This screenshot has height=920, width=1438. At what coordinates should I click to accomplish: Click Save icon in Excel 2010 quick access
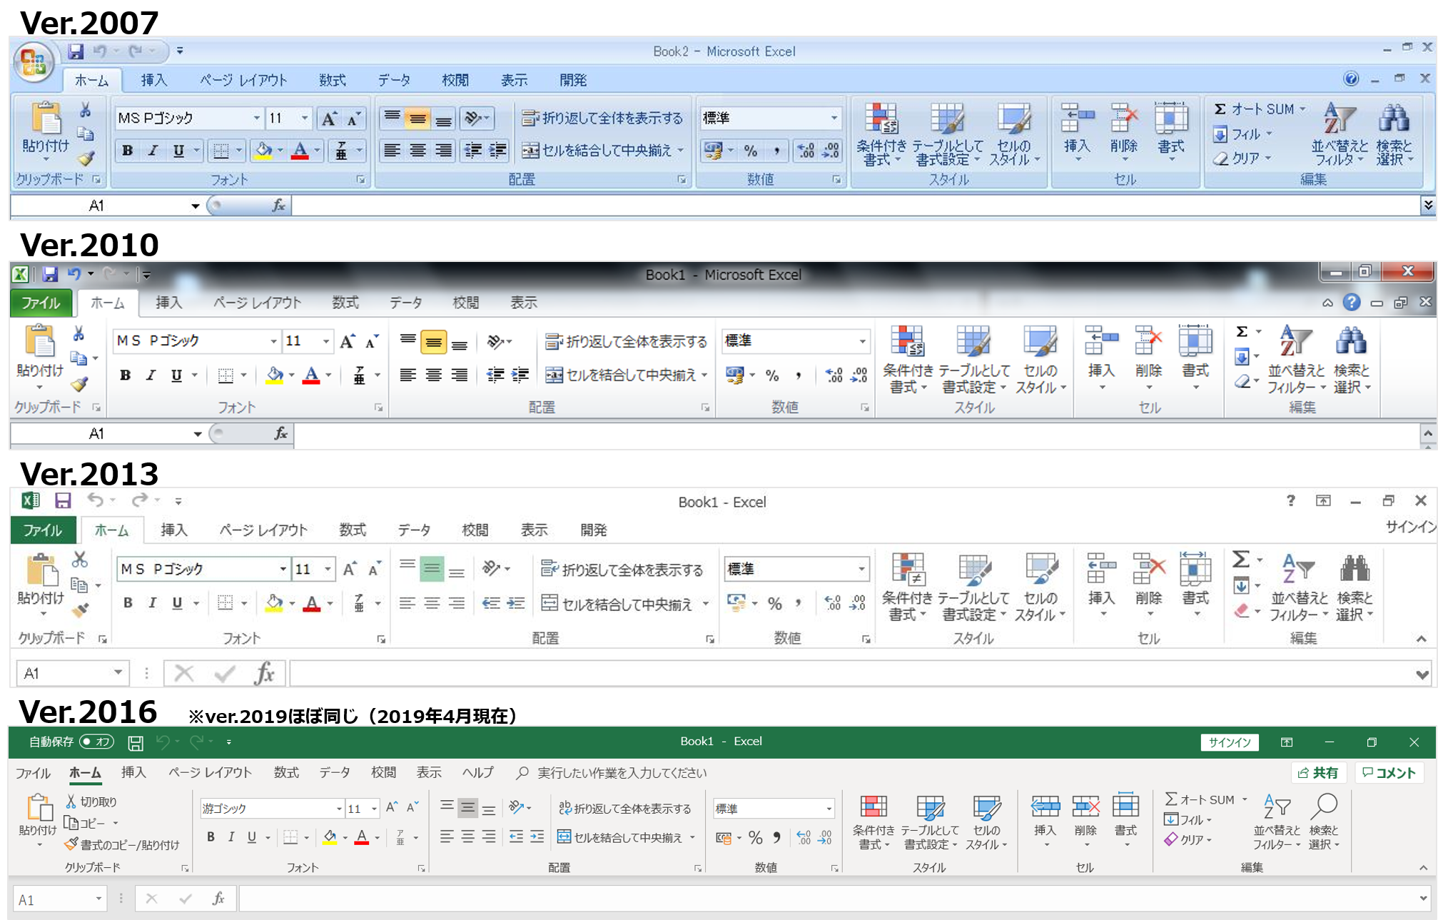(49, 274)
